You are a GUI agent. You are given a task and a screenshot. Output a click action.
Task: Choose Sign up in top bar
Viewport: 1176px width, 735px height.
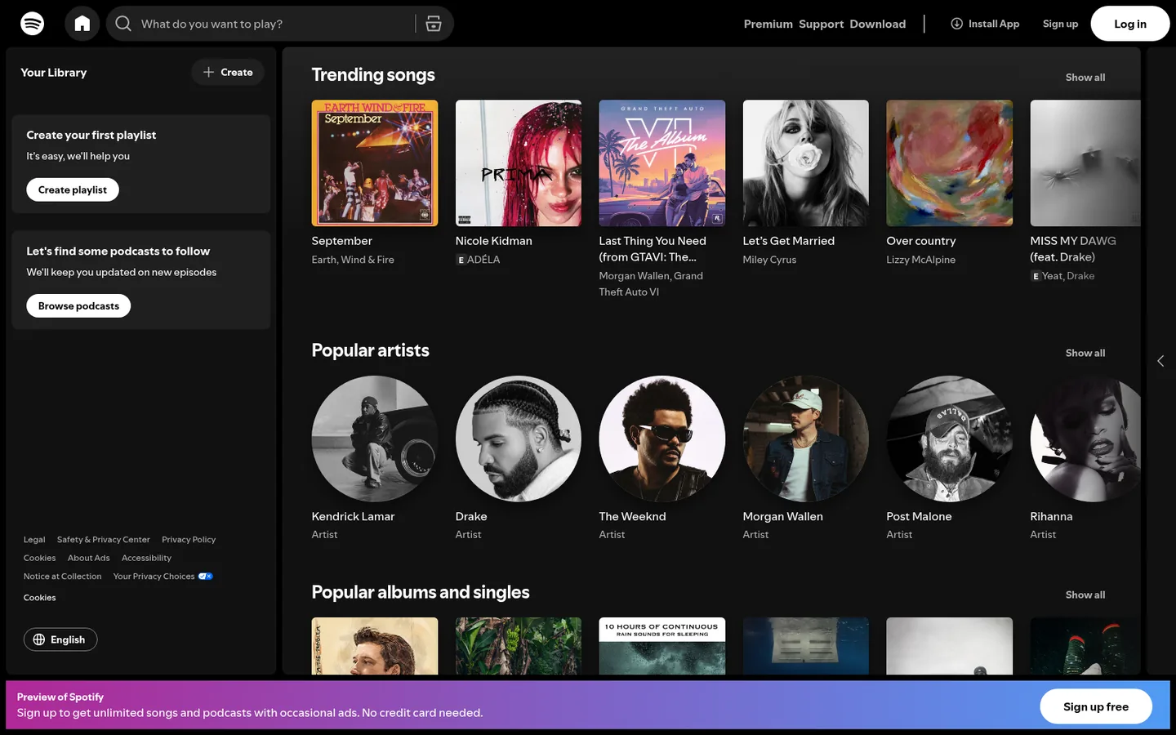[x=1060, y=24]
